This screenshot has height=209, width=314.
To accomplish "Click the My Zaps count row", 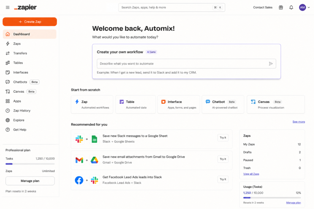I will [x=272, y=144].
